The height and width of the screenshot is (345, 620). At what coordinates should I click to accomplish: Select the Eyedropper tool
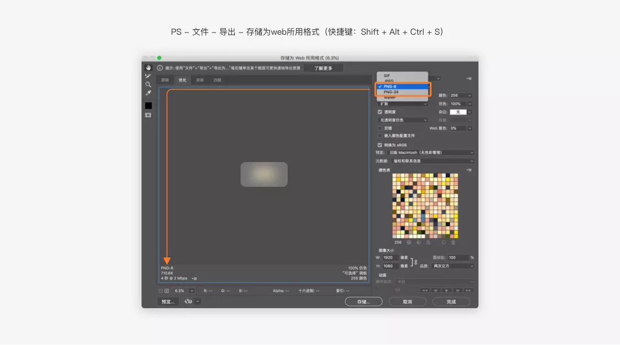click(x=148, y=93)
